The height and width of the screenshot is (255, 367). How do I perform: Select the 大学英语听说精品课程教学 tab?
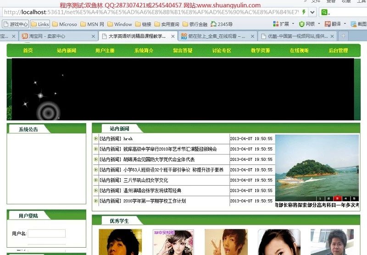pyautogui.click(x=138, y=36)
